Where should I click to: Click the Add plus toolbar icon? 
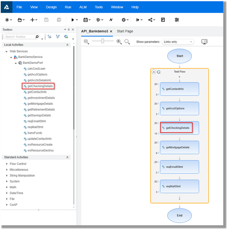coord(32,20)
